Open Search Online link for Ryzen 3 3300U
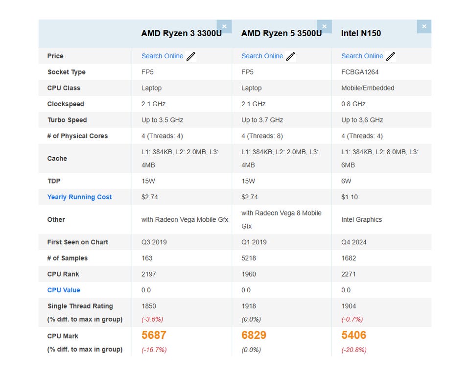 click(162, 56)
